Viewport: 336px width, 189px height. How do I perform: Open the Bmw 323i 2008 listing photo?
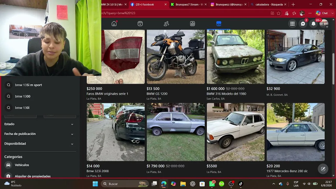click(x=116, y=132)
